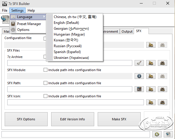Screen dimensions: 175x139
Task: Switch to the SFX tab
Action: tap(141, 31)
